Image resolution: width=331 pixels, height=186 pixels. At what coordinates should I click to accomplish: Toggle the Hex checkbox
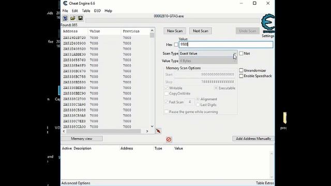pos(176,44)
